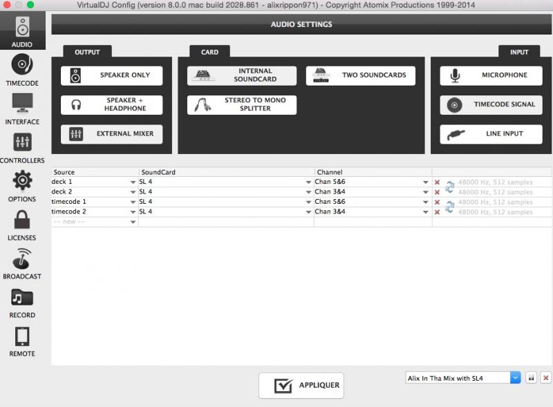553x407 pixels.
Task: Click the SoundCard column header
Action: [226, 172]
